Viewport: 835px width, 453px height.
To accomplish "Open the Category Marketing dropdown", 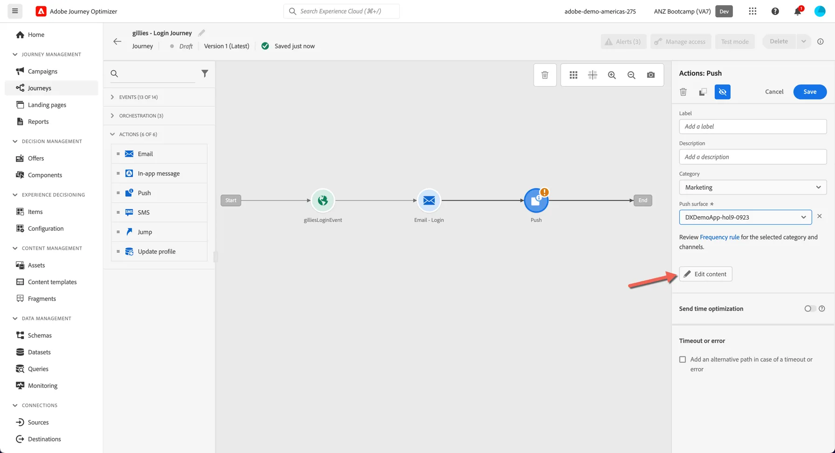I will pyautogui.click(x=753, y=187).
